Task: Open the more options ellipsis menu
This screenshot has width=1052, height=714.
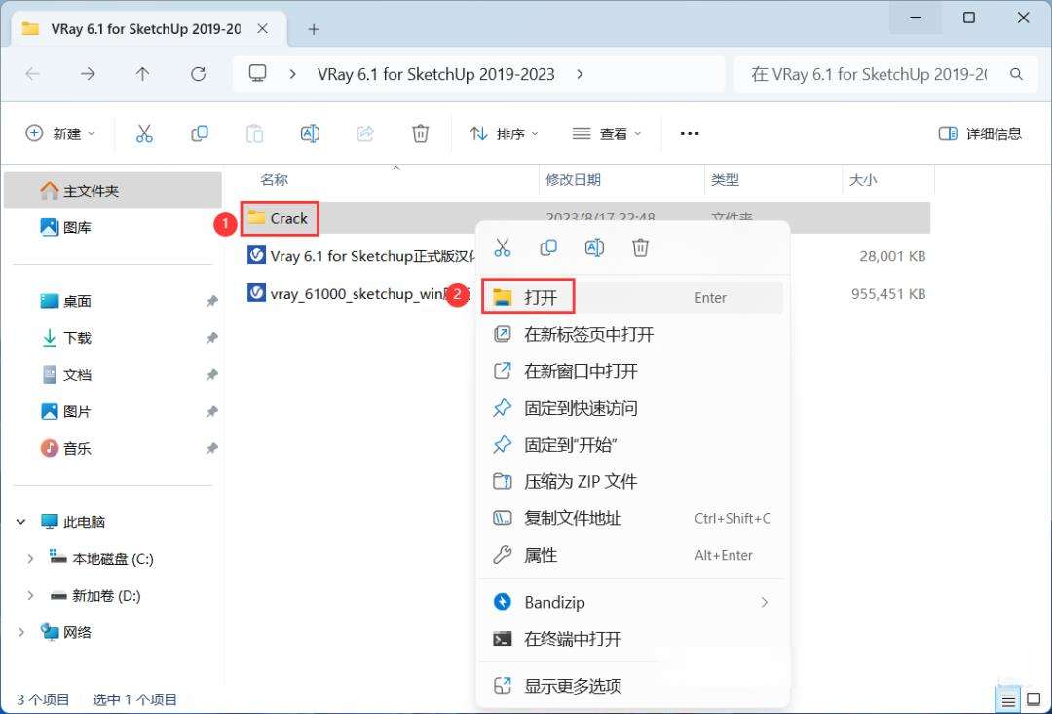Action: pos(690,133)
